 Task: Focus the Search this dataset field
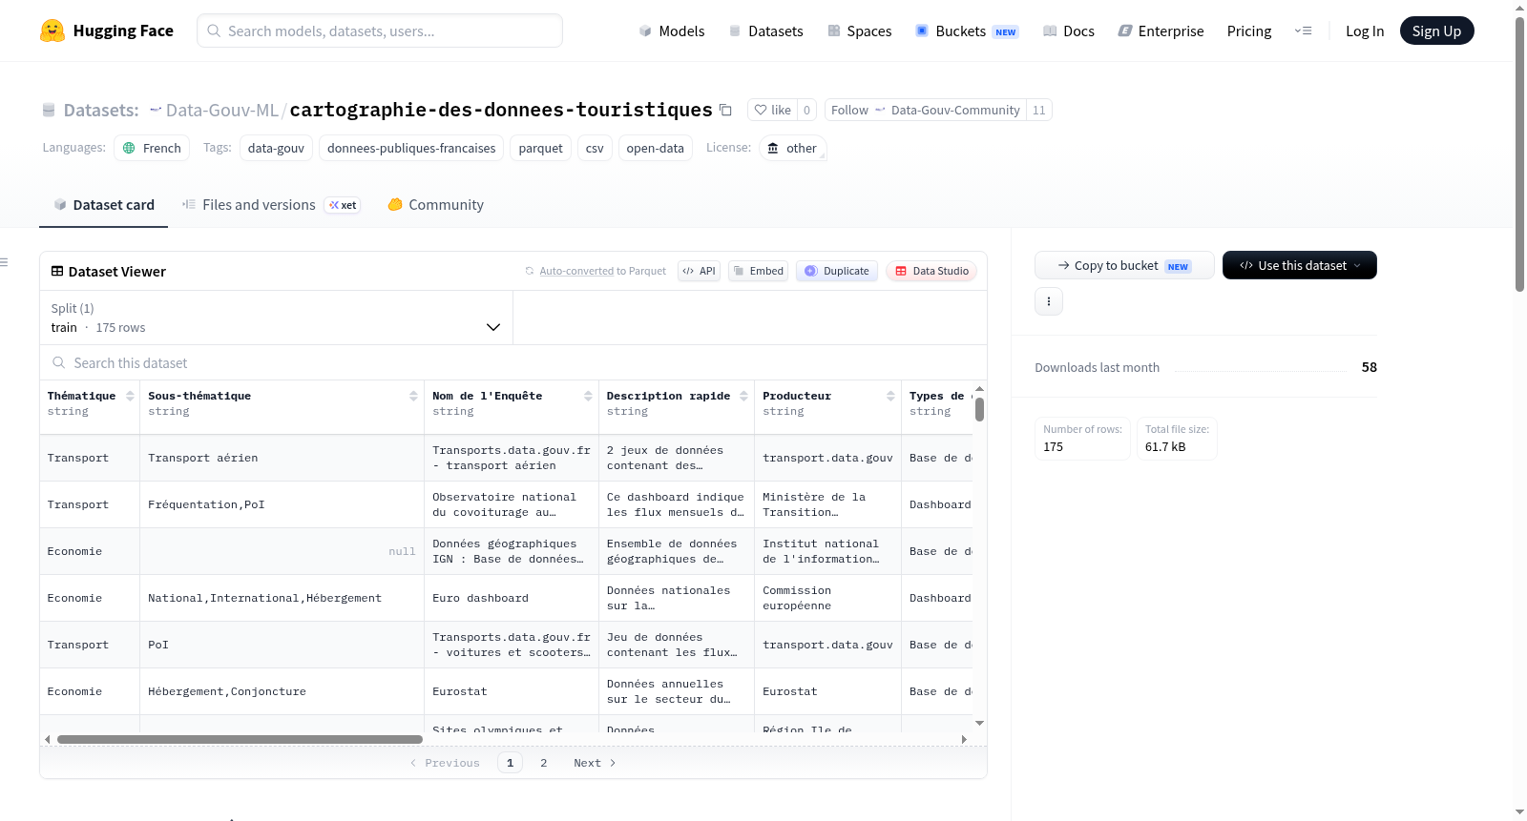[513, 362]
